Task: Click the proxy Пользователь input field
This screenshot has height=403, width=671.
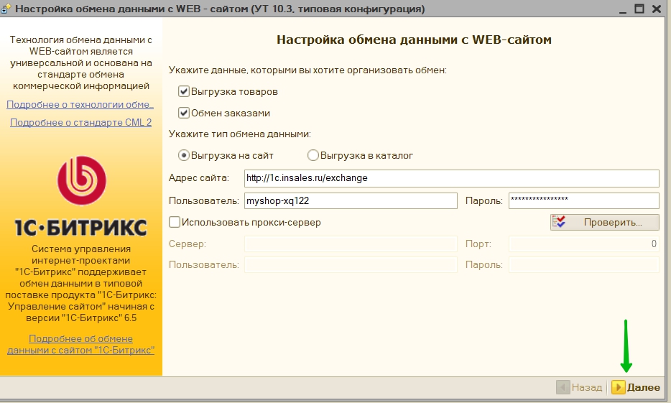Action: [x=351, y=265]
